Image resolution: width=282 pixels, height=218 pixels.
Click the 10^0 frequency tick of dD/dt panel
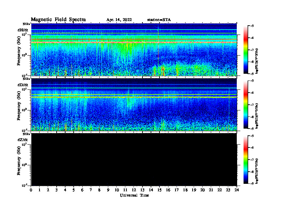click(24, 110)
